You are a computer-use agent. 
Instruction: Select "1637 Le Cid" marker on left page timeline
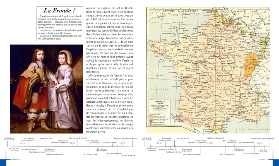tap(10, 139)
